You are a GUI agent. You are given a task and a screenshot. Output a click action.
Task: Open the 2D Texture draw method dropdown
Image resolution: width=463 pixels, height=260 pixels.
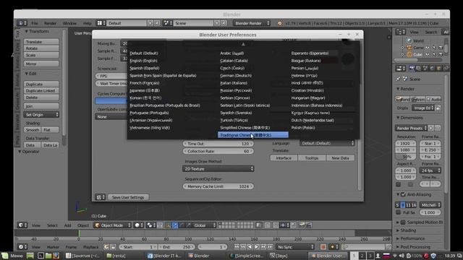[x=218, y=168]
